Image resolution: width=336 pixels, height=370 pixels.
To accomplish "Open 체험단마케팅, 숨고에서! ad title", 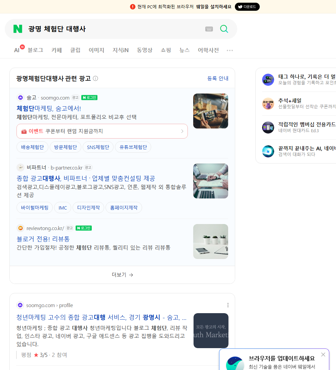I will click(x=49, y=108).
